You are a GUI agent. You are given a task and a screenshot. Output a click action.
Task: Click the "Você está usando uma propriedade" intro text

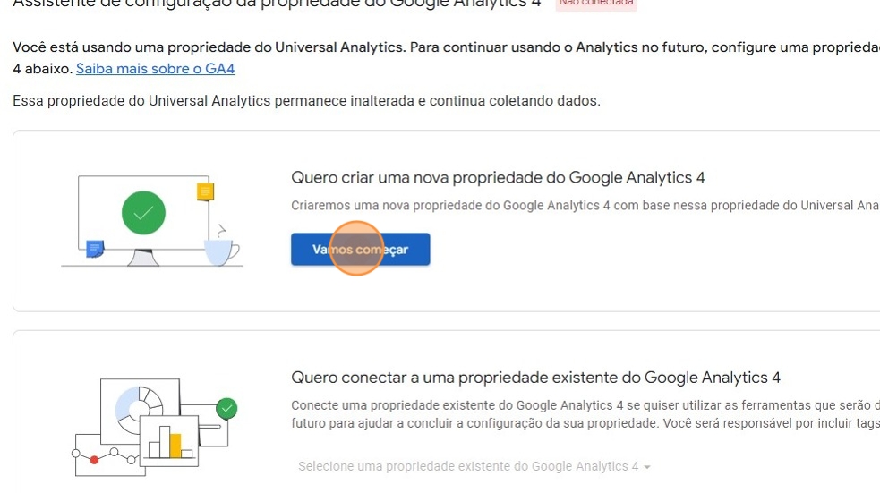tap(358, 47)
